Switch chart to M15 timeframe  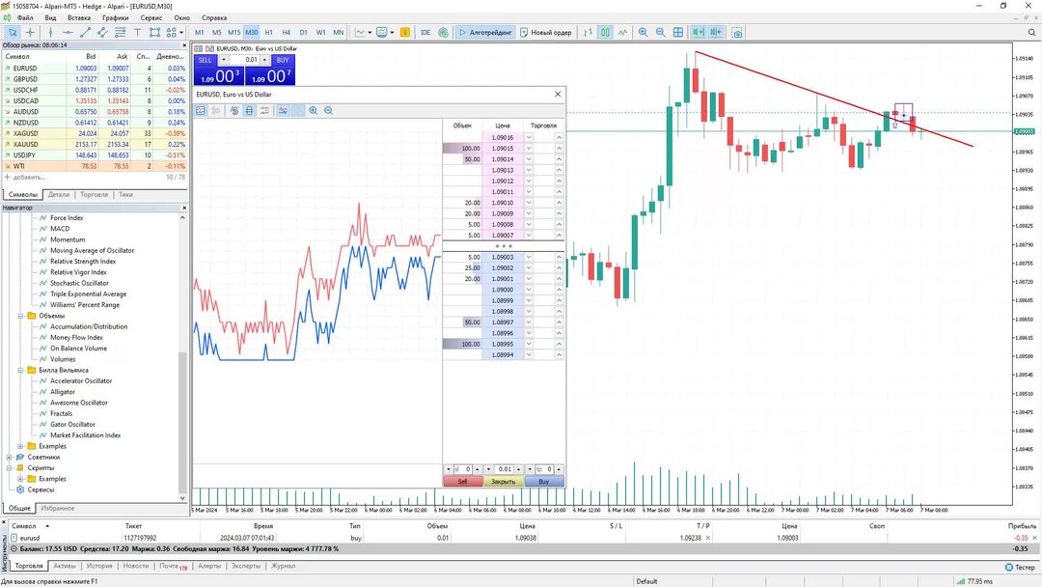pos(233,32)
